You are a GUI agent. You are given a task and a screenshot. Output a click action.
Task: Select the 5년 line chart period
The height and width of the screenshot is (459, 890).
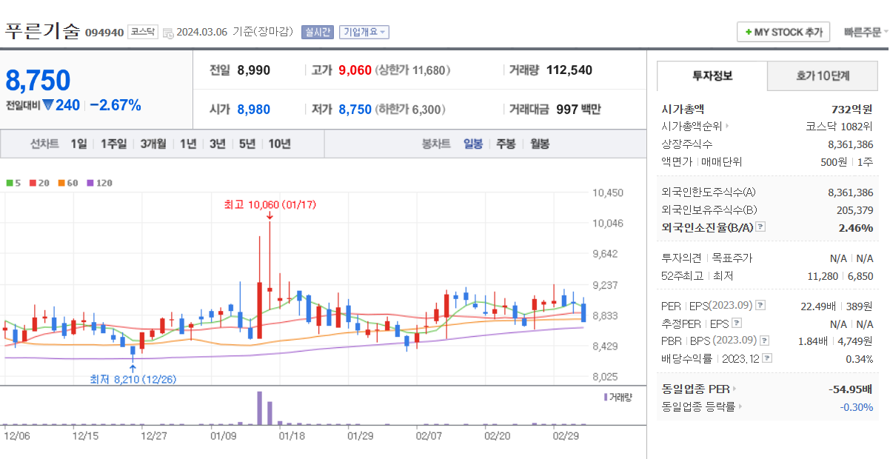pyautogui.click(x=247, y=144)
